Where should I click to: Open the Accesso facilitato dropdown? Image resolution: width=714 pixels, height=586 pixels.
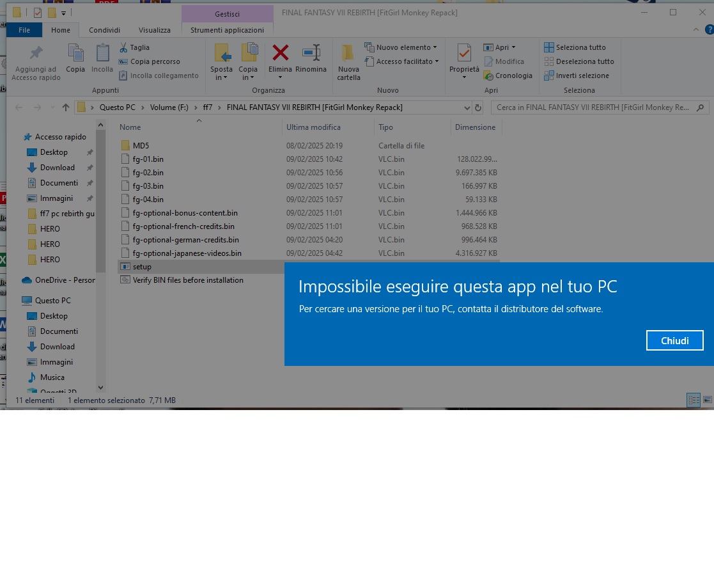(x=401, y=61)
